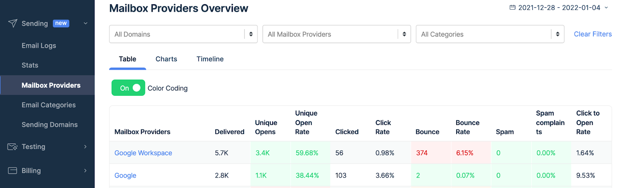
Task: Click the 5.7K delivered cell
Action: 221,153
